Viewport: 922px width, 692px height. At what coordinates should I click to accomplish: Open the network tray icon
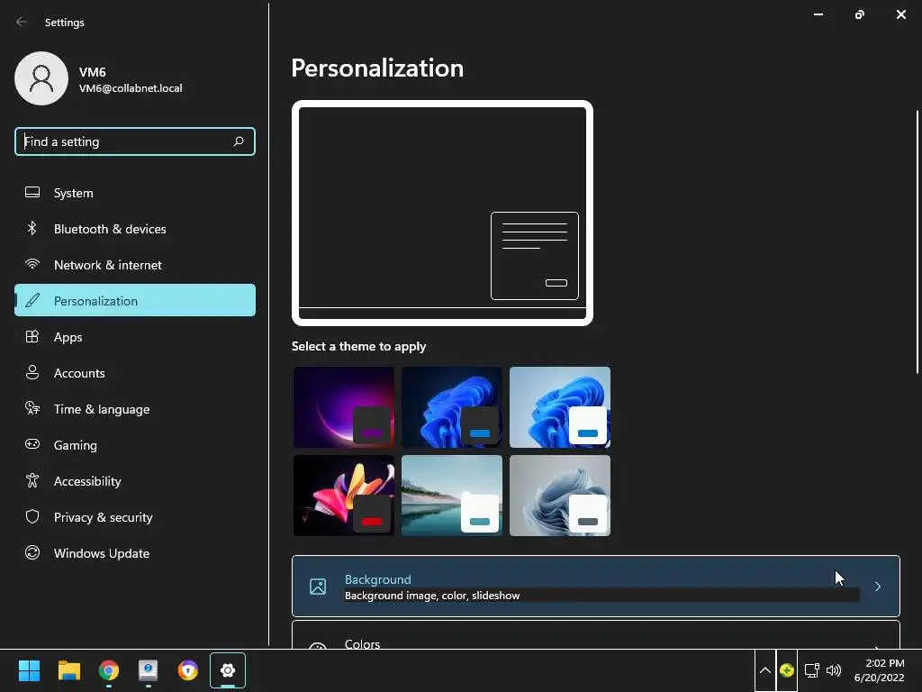pyautogui.click(x=812, y=670)
